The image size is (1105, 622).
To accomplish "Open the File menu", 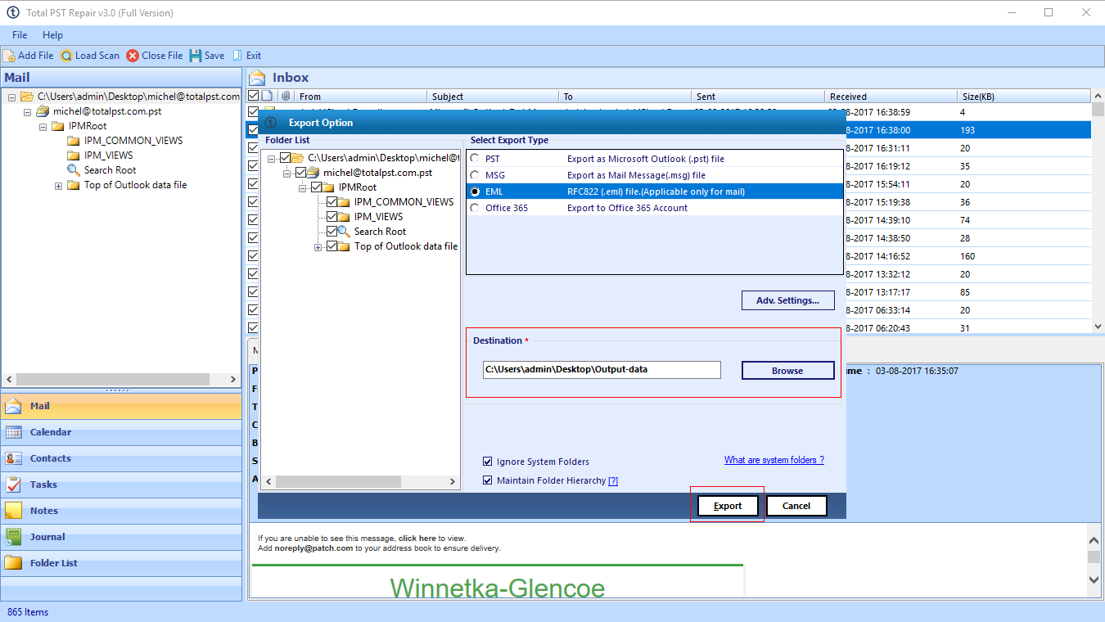I will (20, 35).
